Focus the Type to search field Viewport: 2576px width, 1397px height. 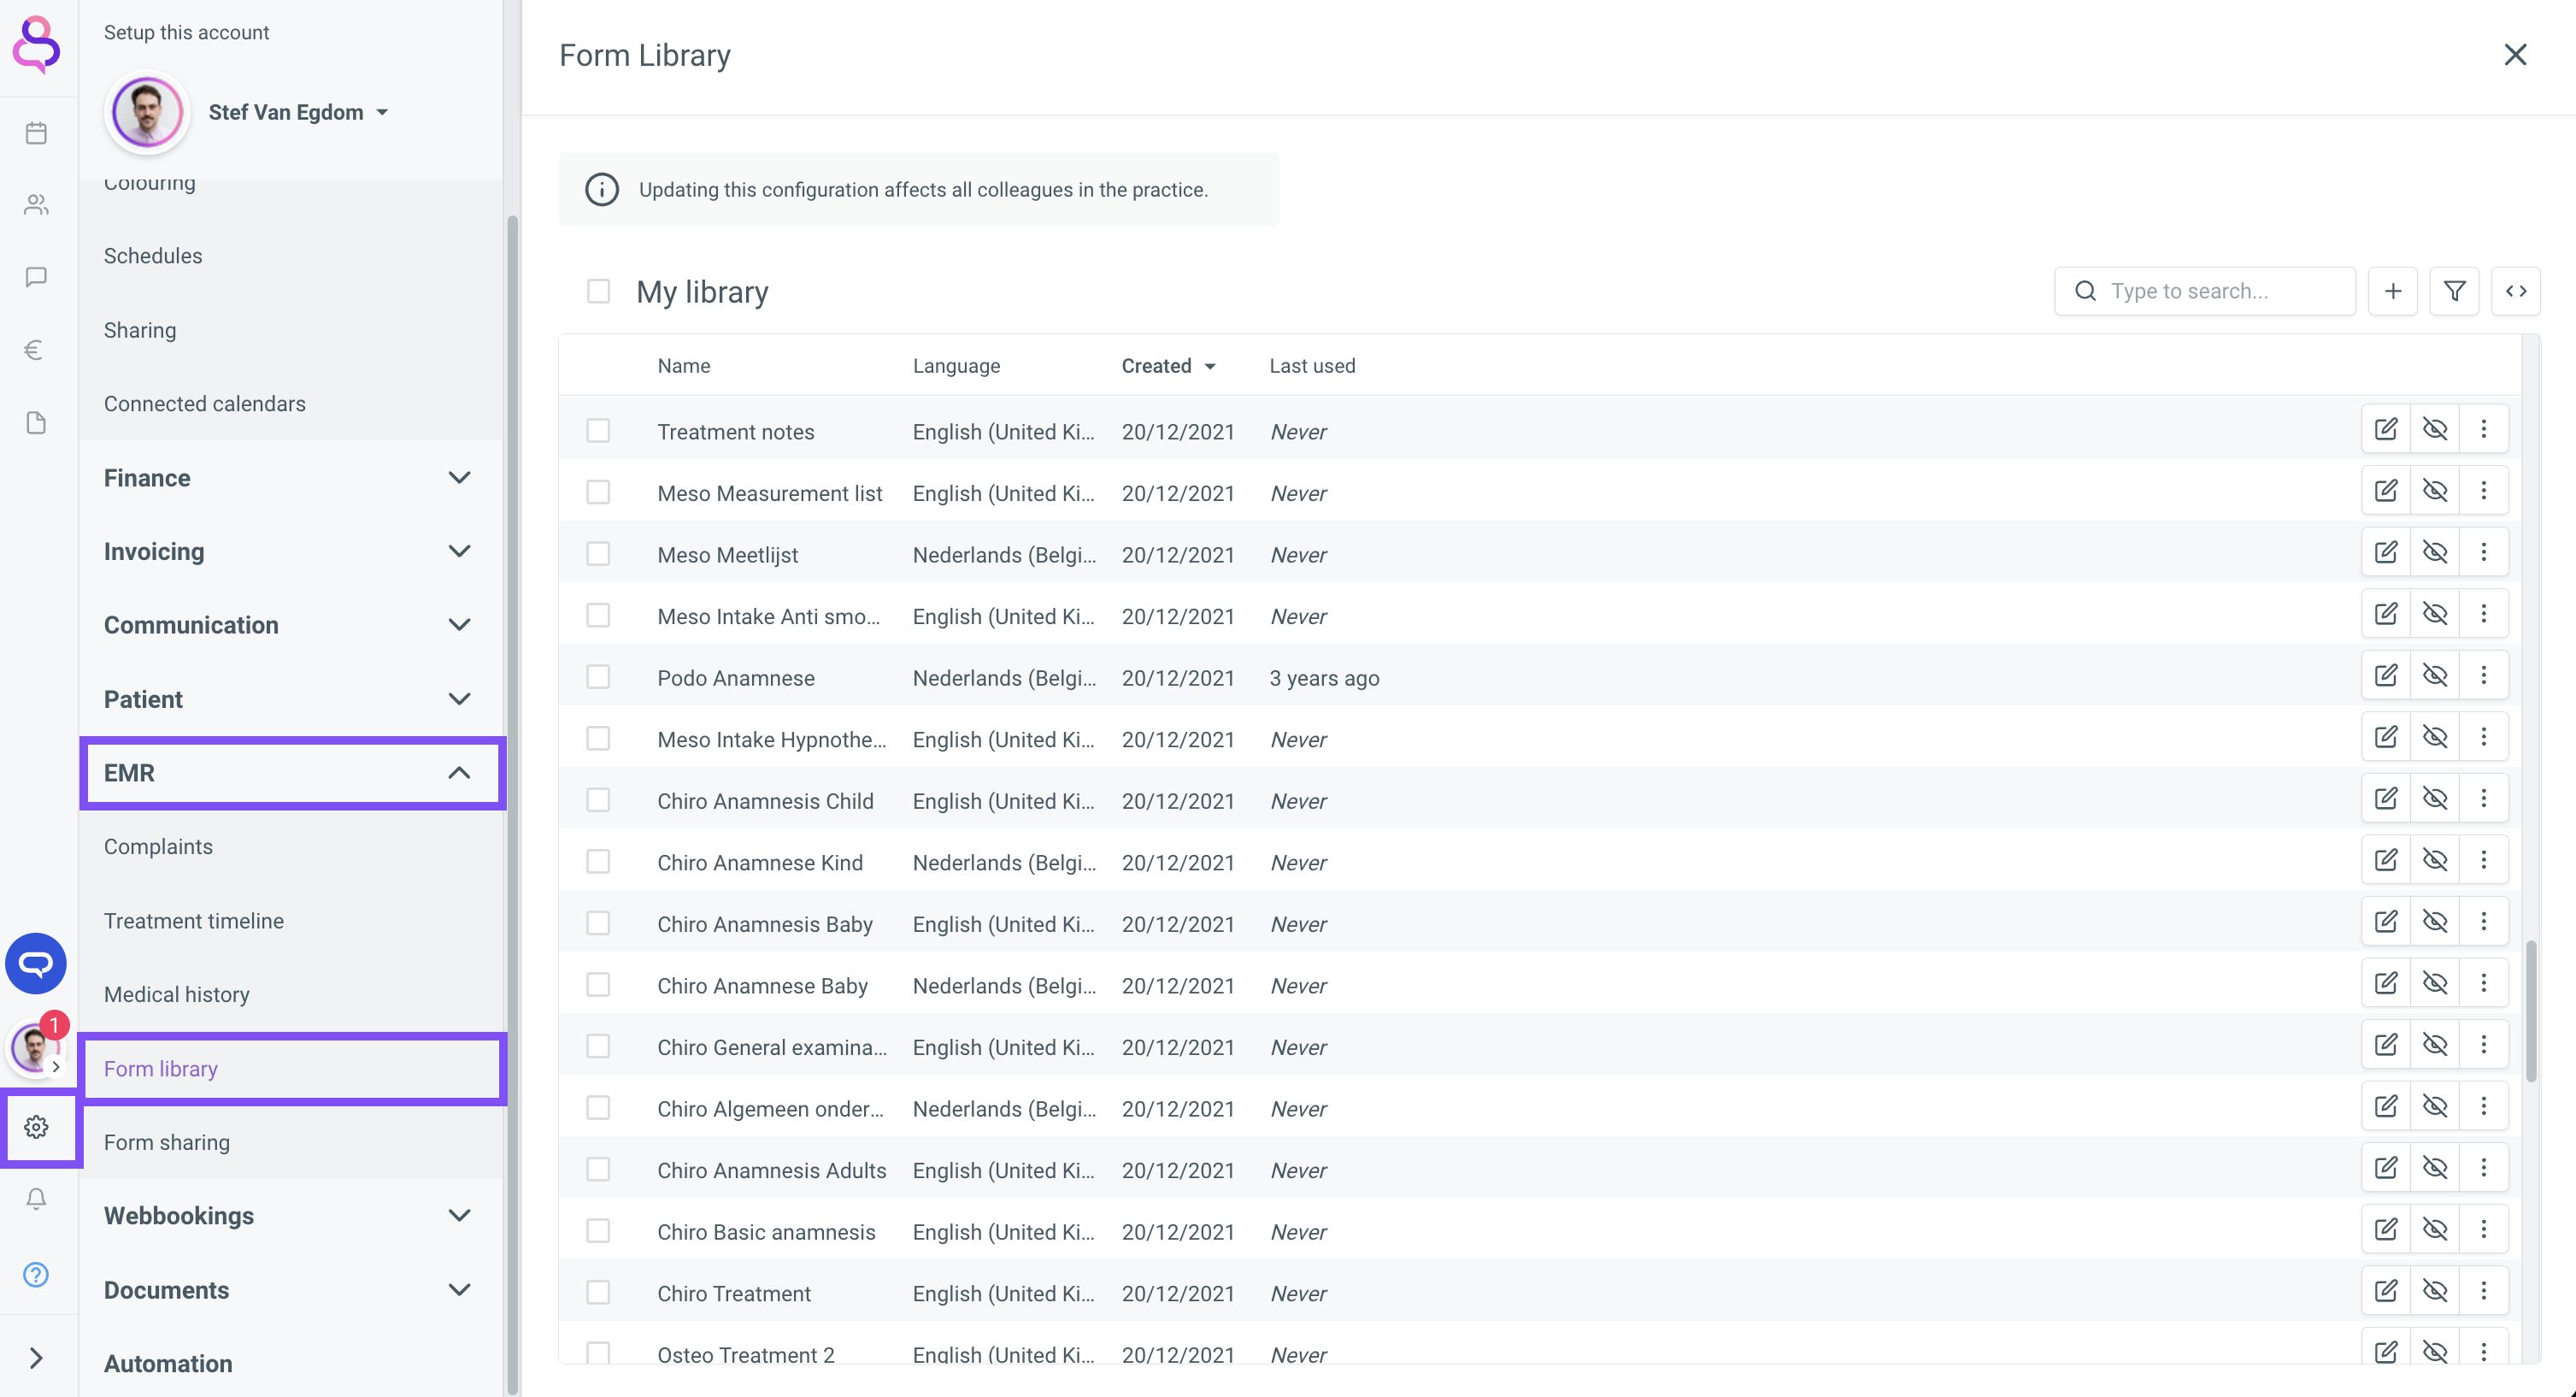click(x=2220, y=291)
